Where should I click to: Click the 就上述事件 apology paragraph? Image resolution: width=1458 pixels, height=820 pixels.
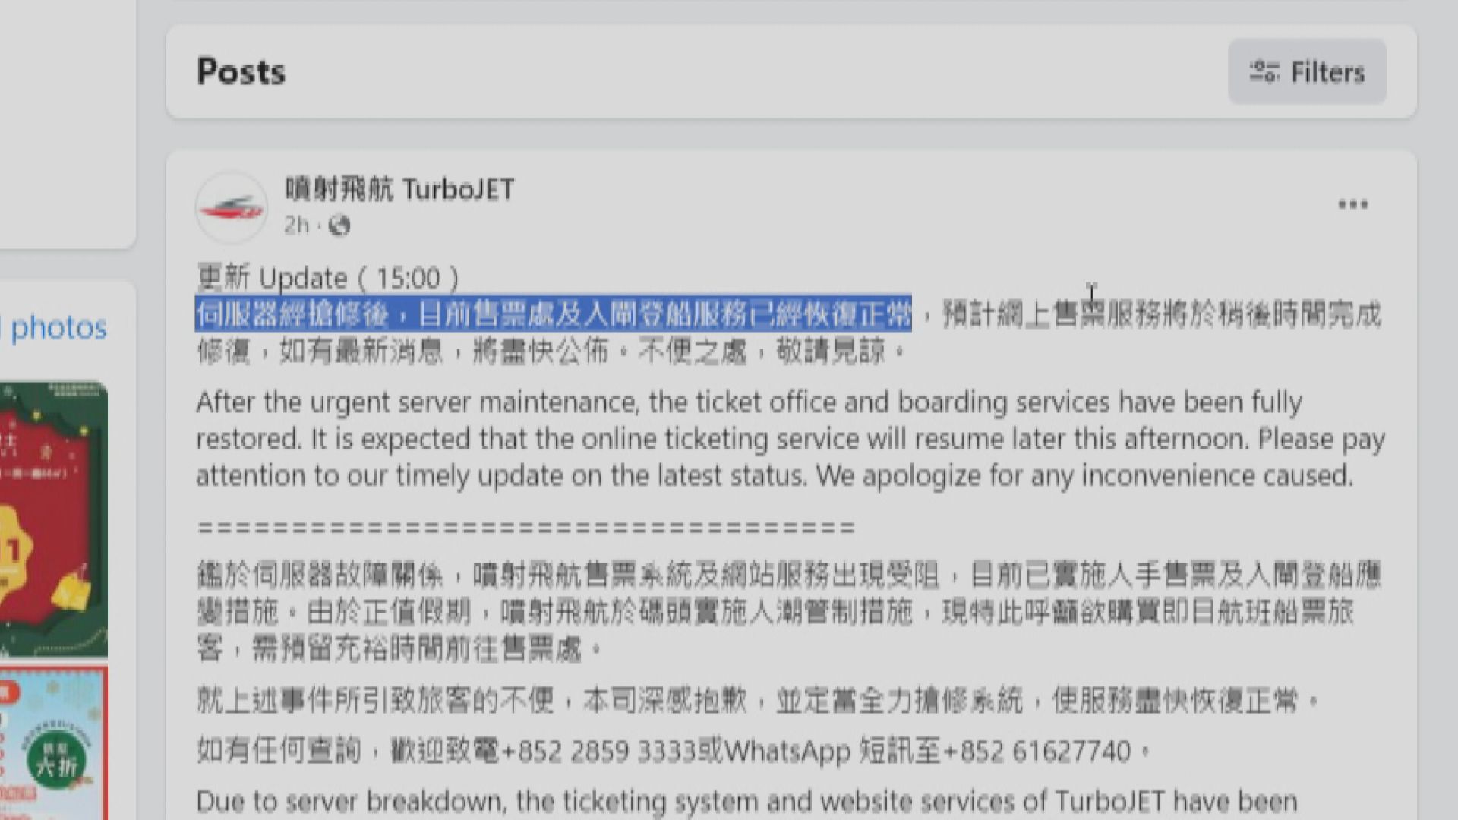click(757, 700)
